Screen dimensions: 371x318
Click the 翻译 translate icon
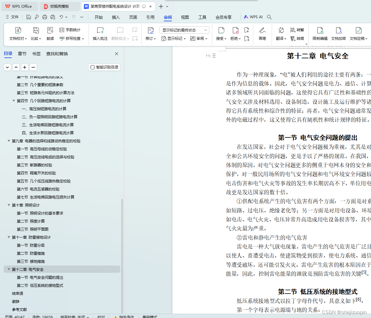[281, 30]
